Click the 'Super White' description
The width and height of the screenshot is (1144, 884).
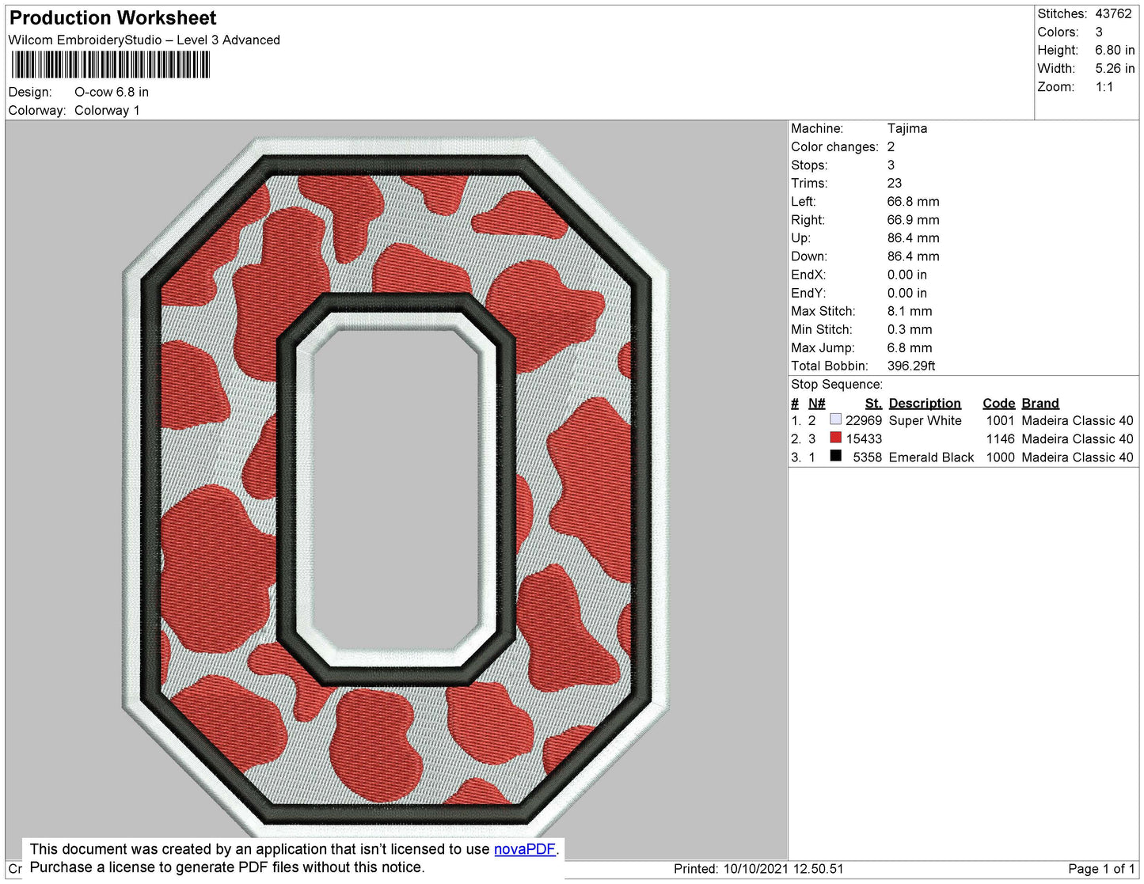tap(925, 420)
